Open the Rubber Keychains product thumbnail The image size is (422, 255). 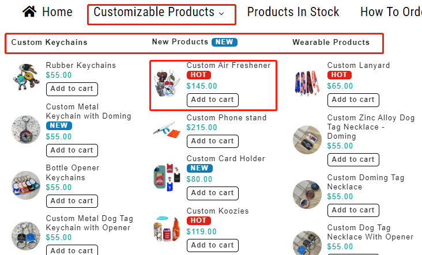(26, 78)
